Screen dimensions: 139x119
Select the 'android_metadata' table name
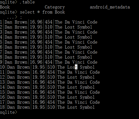110,7
